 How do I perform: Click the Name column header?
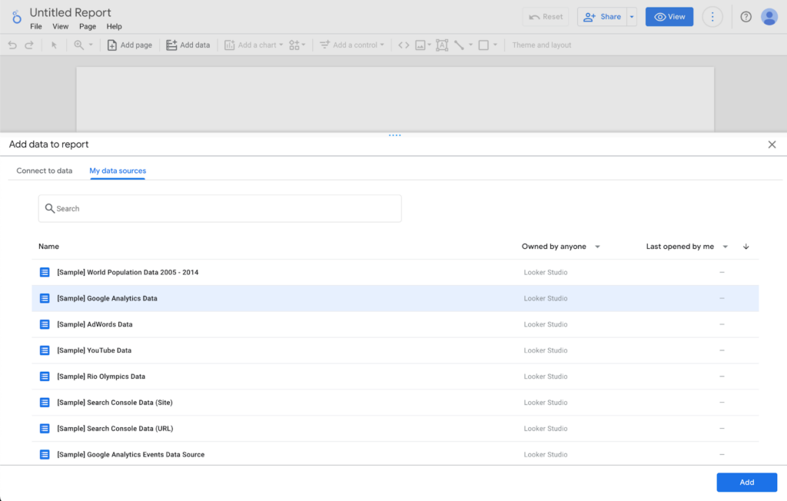[x=48, y=247]
